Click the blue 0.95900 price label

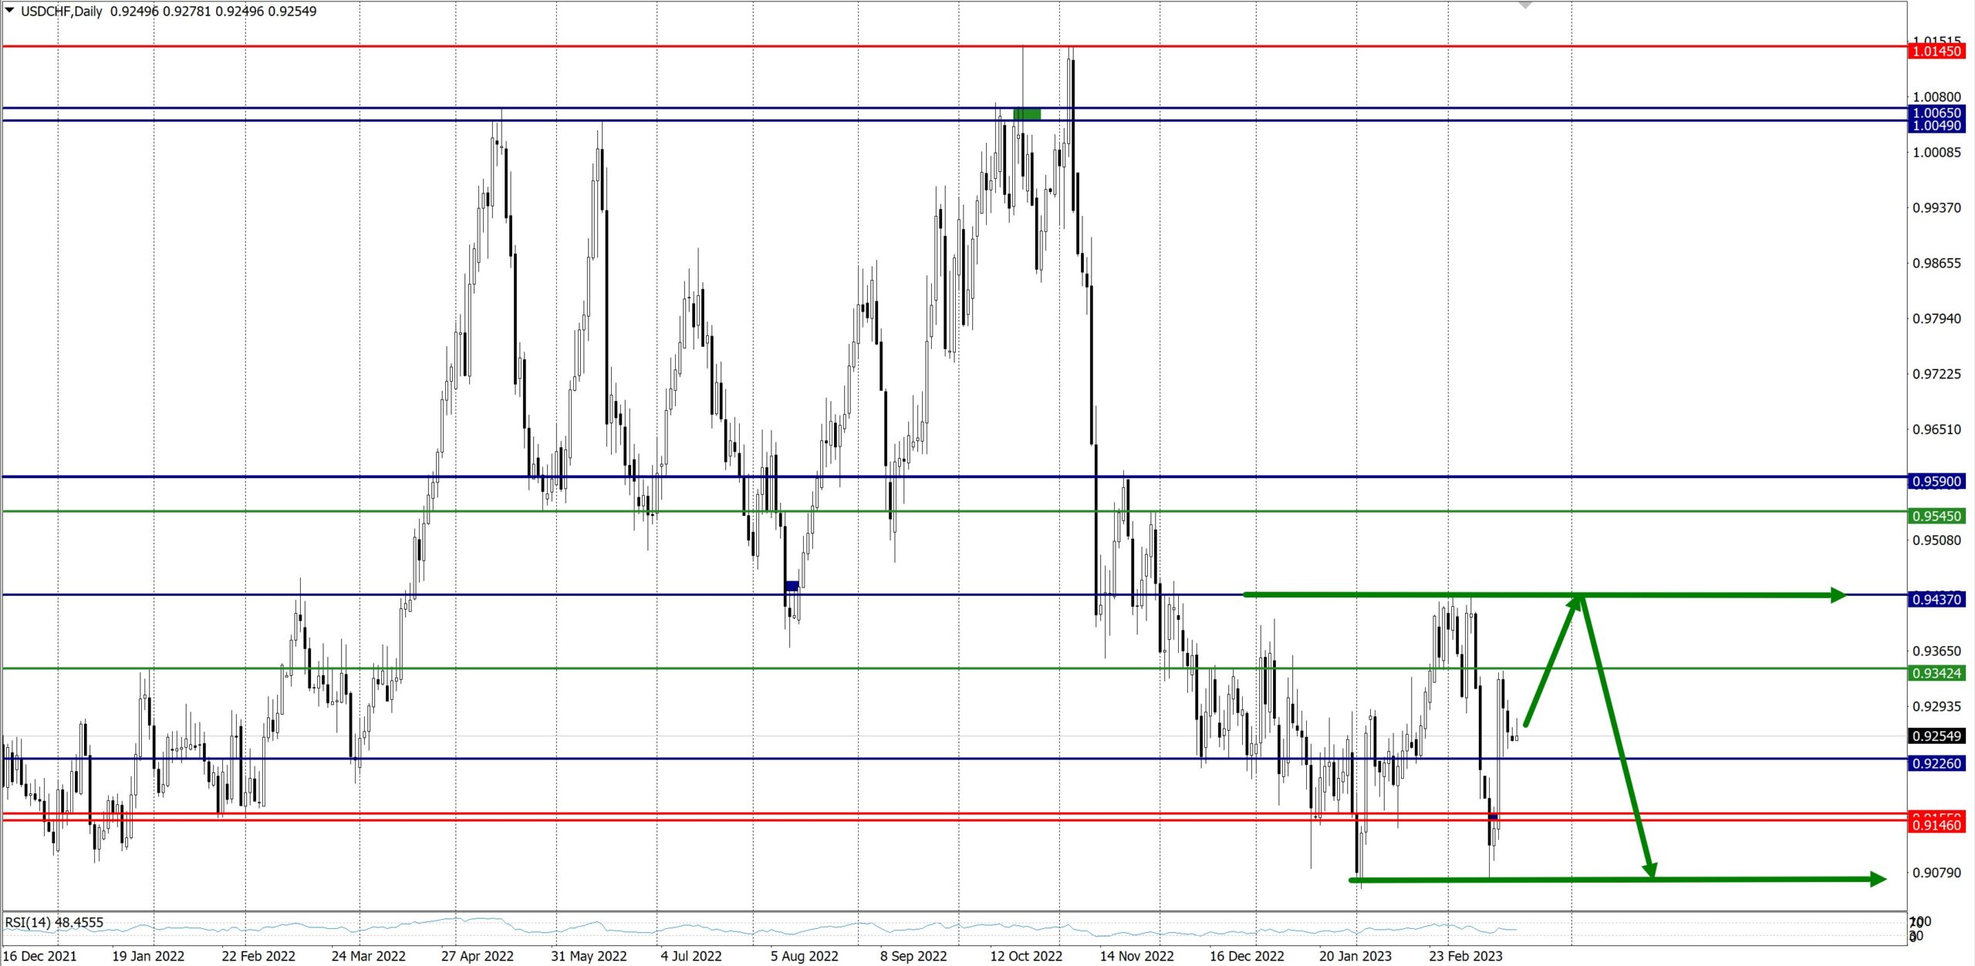coord(1936,482)
